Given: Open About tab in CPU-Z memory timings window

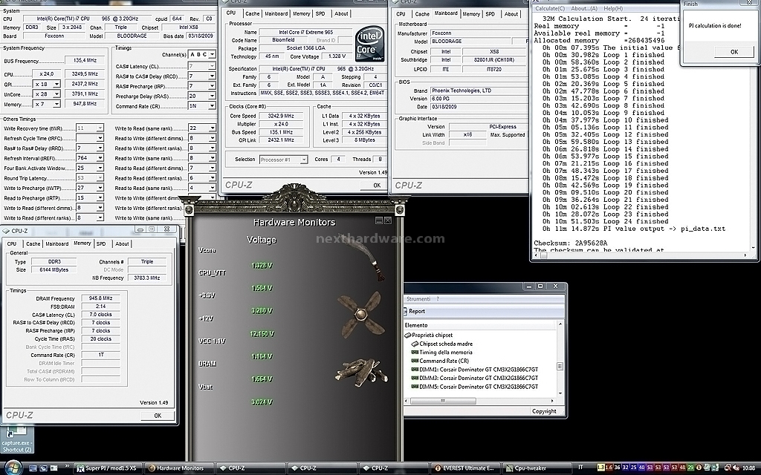Looking at the screenshot, I should pyautogui.click(x=122, y=243).
